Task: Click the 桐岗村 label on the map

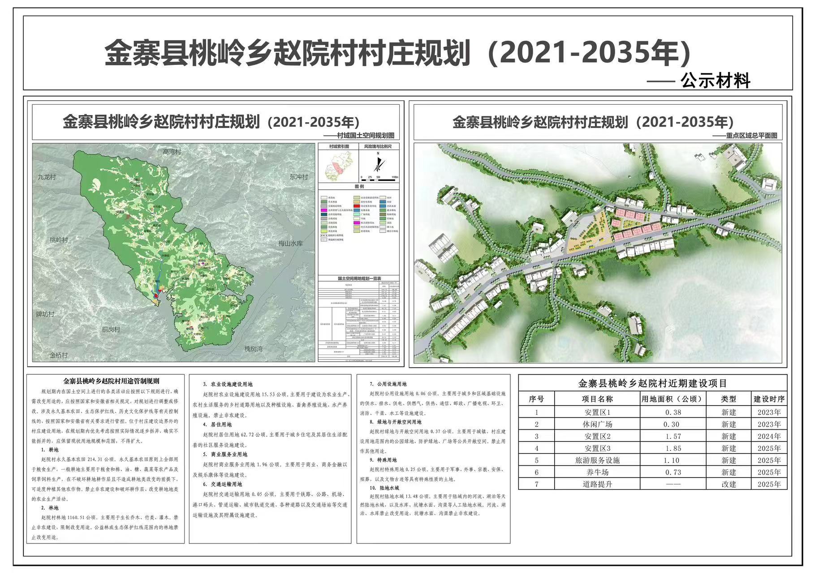Action: [x=111, y=329]
